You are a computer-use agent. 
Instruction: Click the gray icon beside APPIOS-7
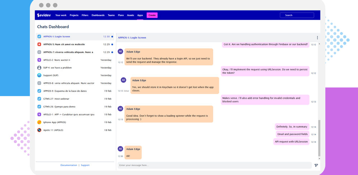(39, 52)
